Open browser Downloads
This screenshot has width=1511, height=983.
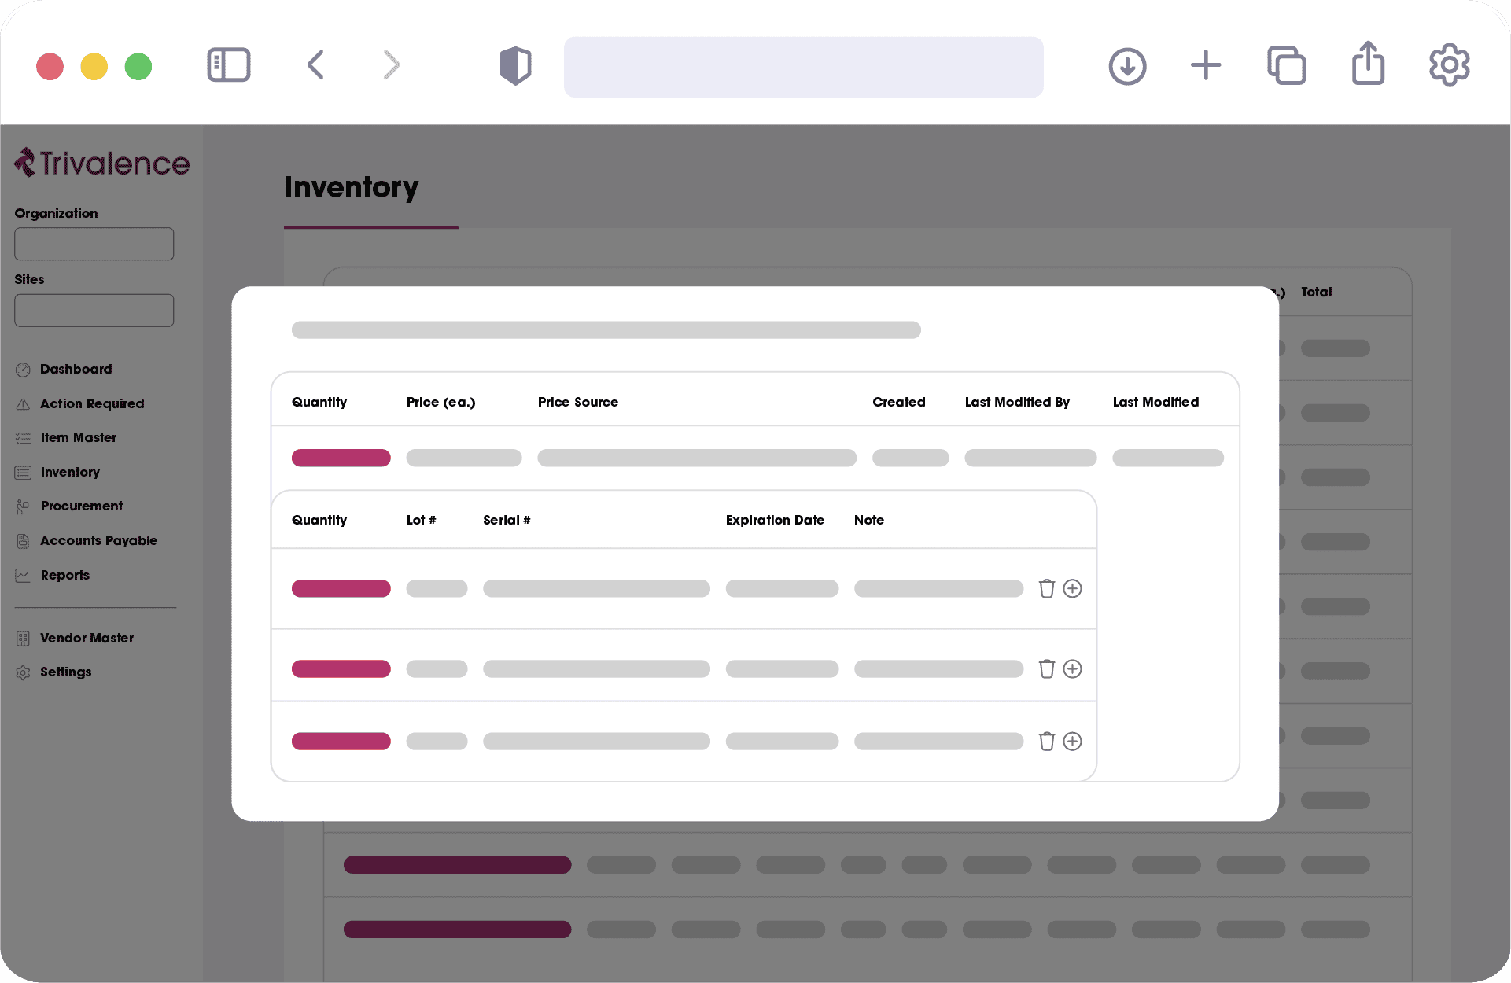[x=1127, y=66]
